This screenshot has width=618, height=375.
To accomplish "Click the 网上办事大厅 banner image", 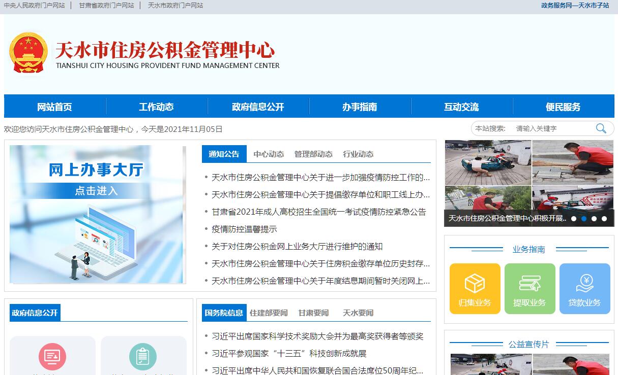I will click(x=96, y=214).
